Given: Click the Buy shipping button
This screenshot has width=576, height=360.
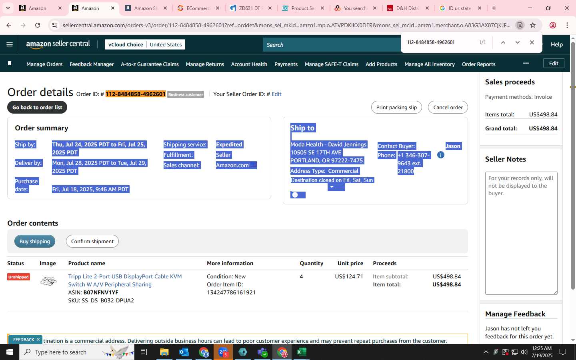Looking at the screenshot, I should 35,241.
